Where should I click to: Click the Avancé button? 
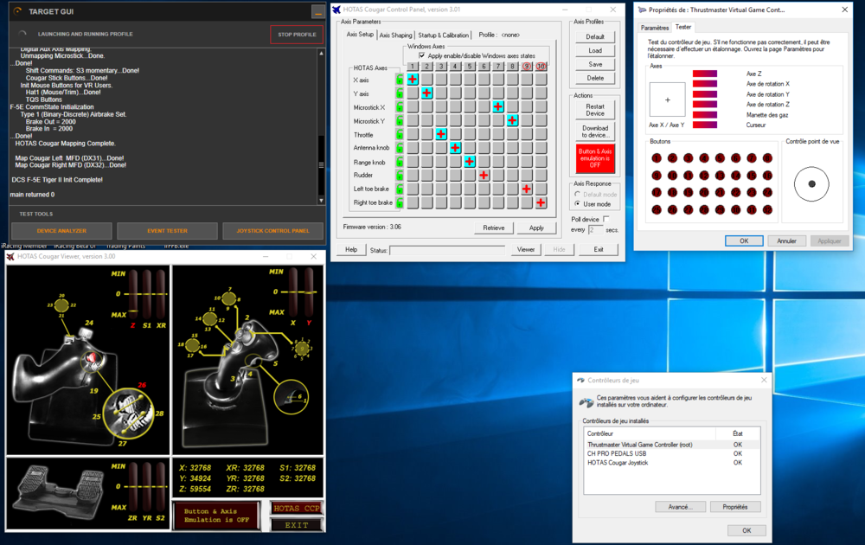pos(679,507)
